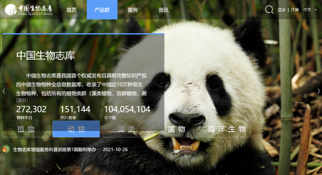Click the 总字数 label
The width and height of the screenshot is (322, 175).
pos(110,118)
